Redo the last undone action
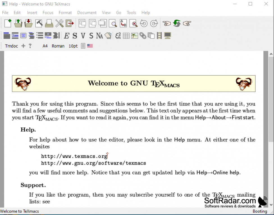This screenshot has height=215, width=274. coord(154,23)
